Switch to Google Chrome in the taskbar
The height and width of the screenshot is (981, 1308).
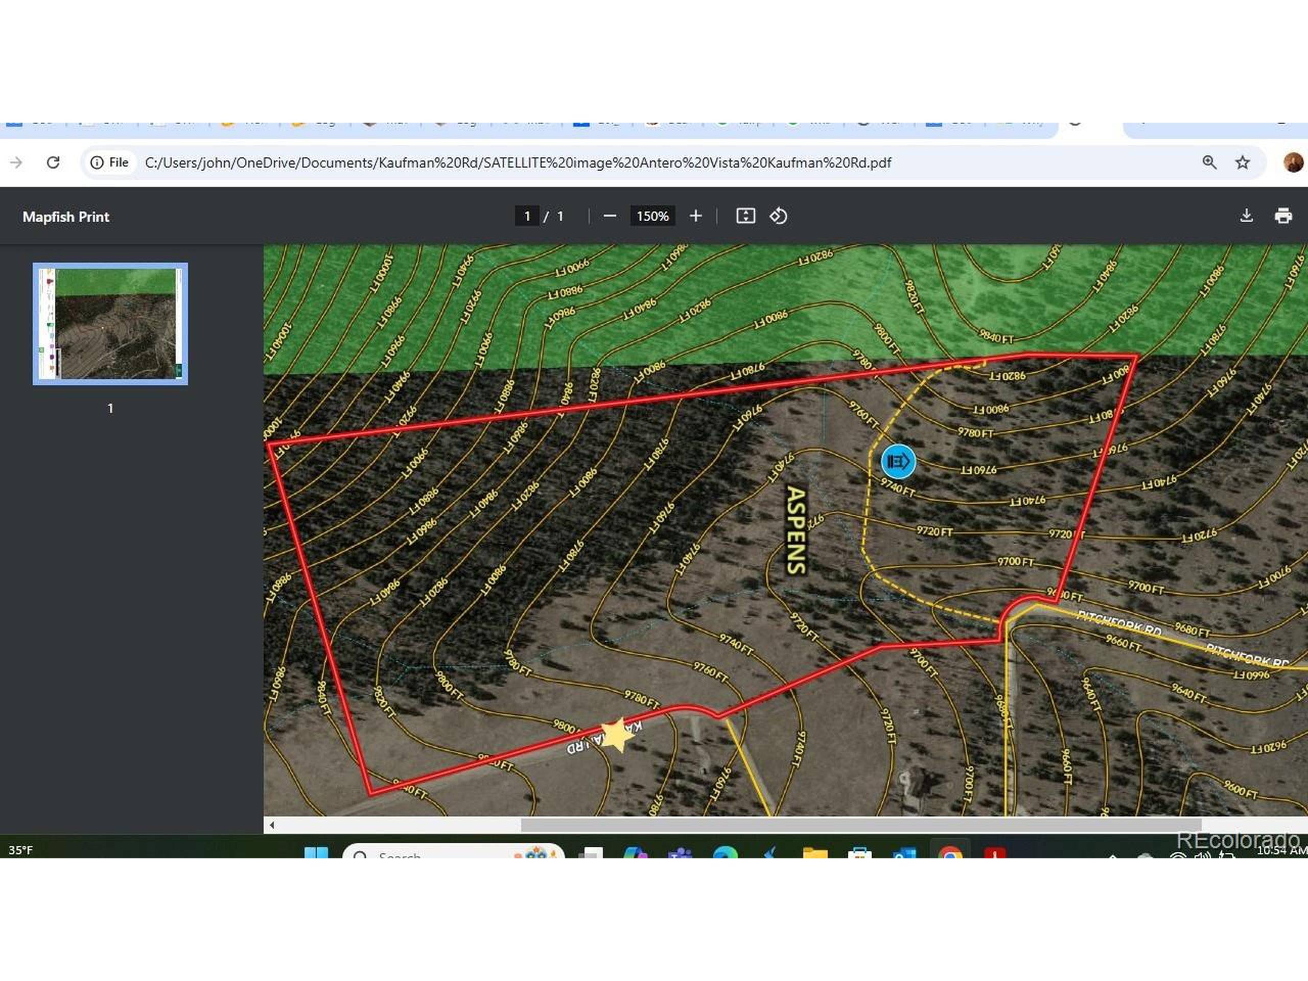(x=950, y=853)
